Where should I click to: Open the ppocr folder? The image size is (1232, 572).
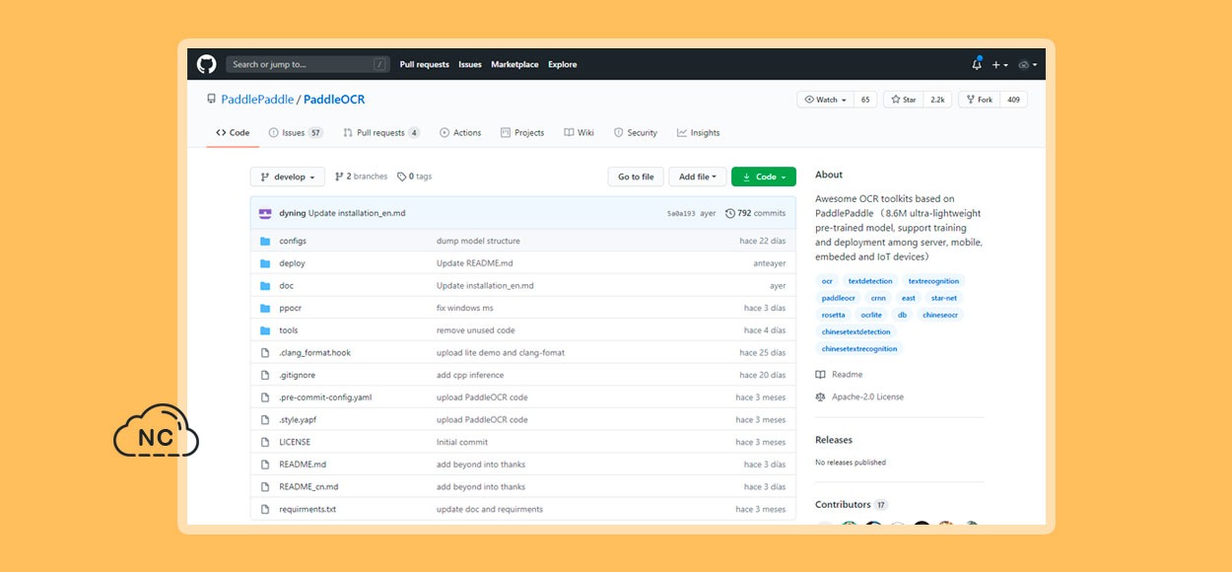click(x=290, y=308)
